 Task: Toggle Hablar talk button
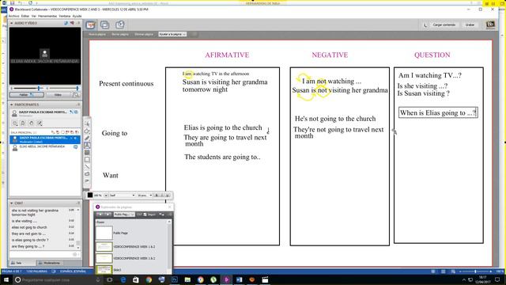26,95
